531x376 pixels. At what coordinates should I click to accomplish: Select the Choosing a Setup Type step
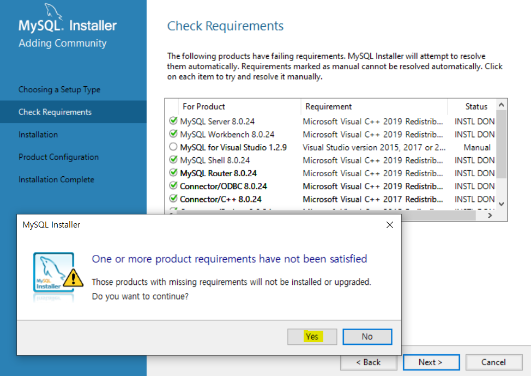coord(59,89)
